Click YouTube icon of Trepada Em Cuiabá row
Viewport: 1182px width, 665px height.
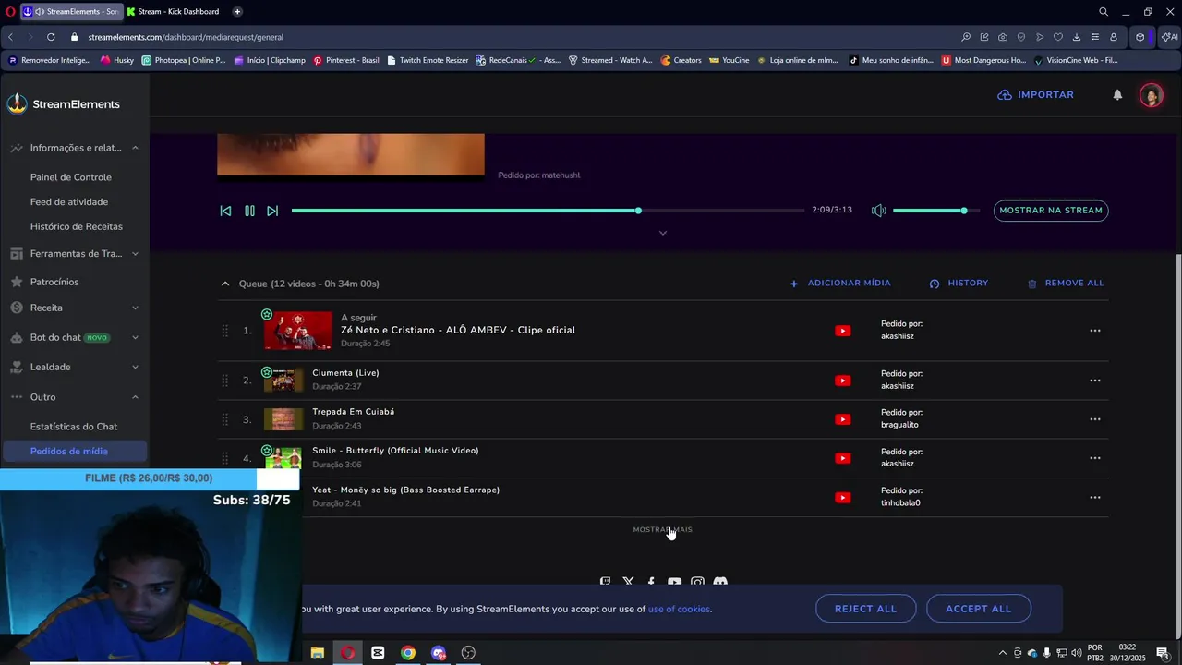(x=842, y=419)
